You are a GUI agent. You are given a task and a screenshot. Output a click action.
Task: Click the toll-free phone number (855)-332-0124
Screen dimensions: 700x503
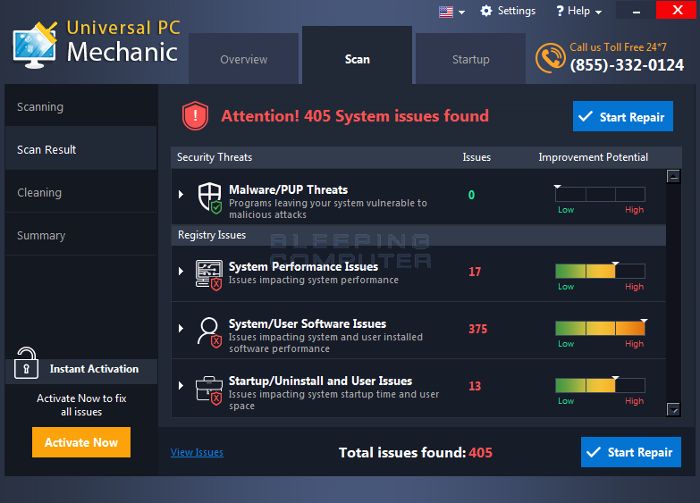[x=627, y=65]
